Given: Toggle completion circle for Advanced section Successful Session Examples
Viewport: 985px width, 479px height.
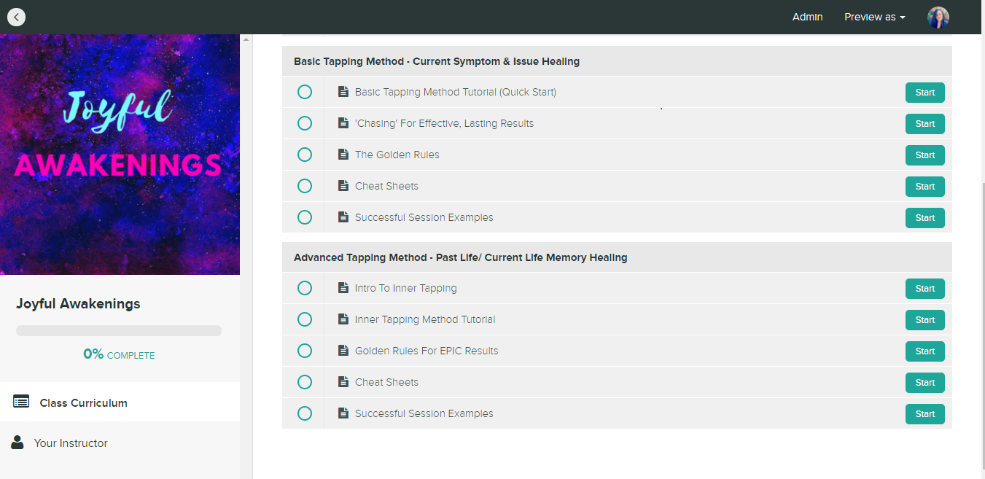Looking at the screenshot, I should pos(305,413).
